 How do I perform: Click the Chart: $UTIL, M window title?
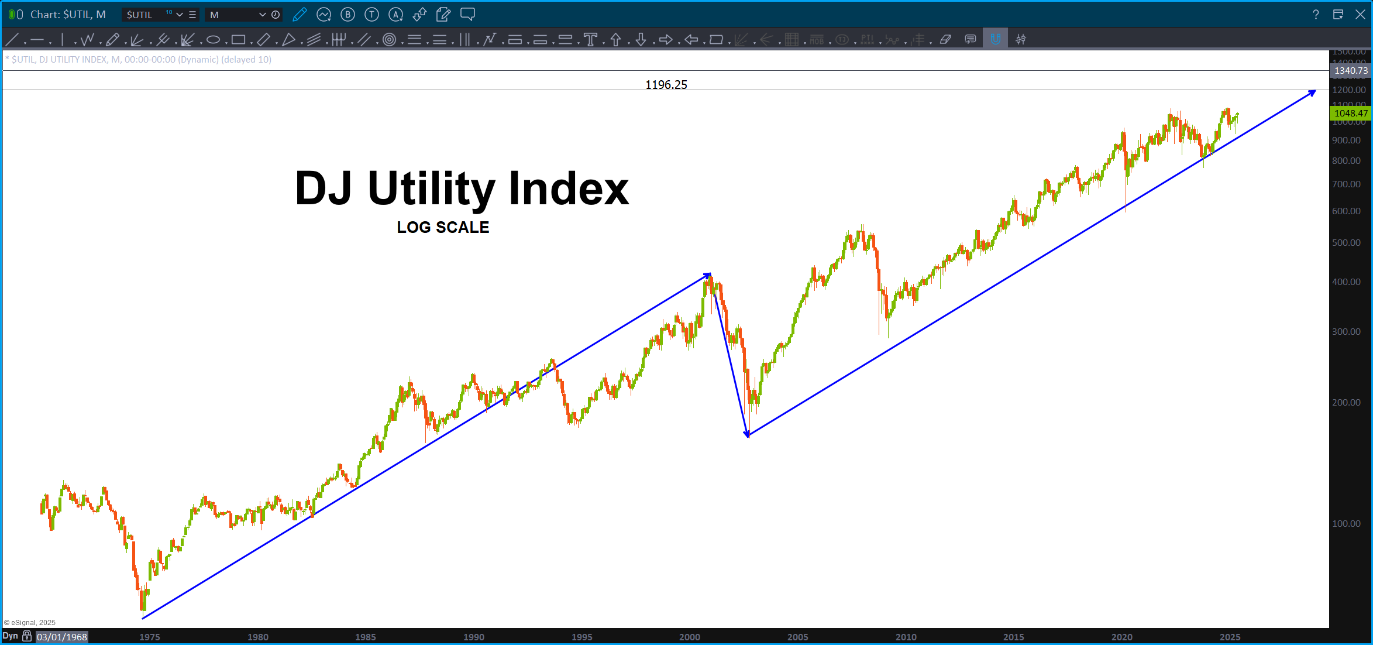[68, 15]
